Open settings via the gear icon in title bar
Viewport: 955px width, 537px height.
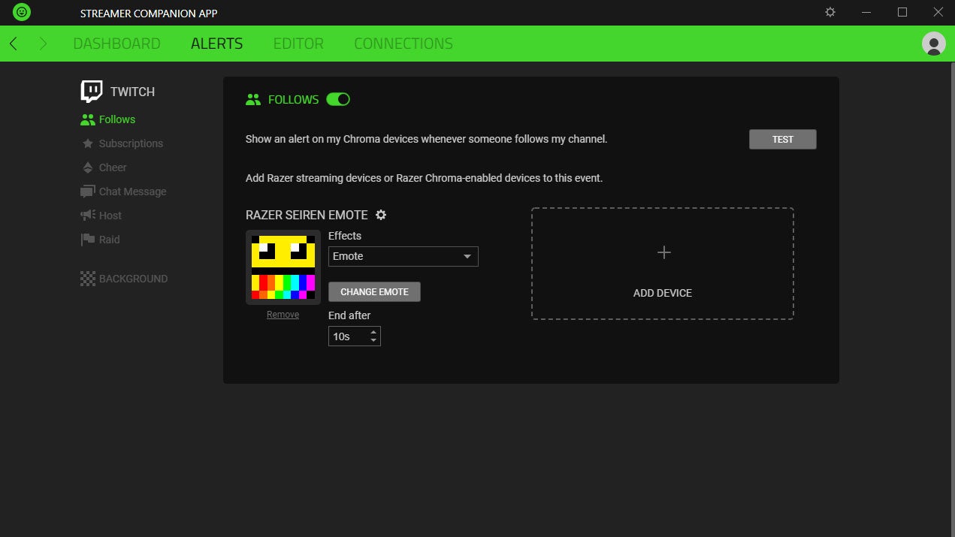(x=830, y=12)
